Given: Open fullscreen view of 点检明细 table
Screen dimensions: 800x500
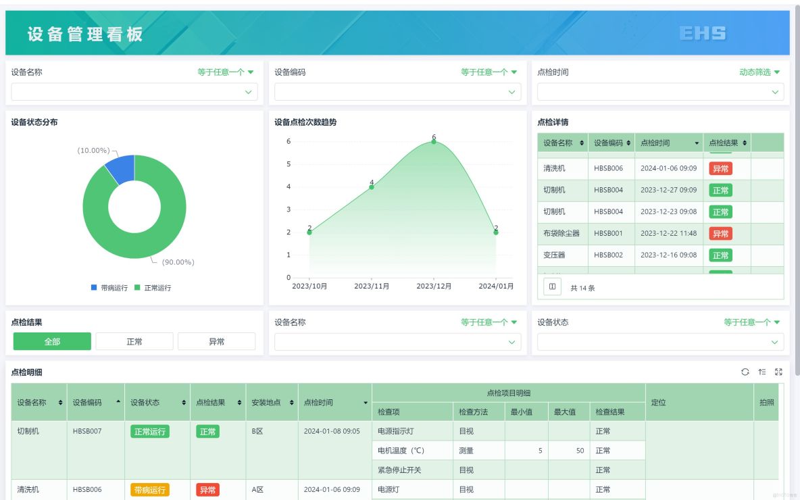Looking at the screenshot, I should pyautogui.click(x=778, y=372).
